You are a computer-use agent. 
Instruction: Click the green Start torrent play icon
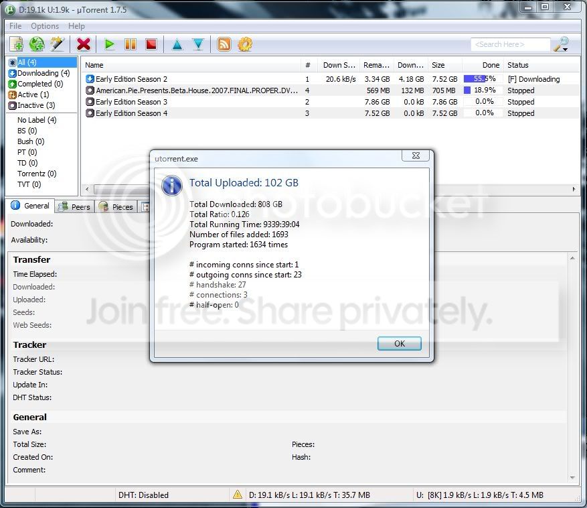(x=109, y=44)
